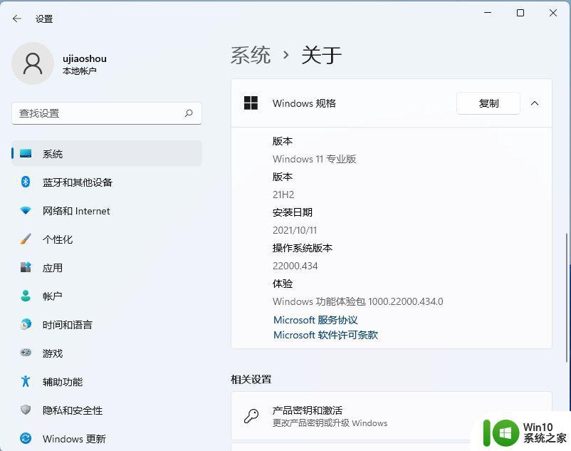
Task: Select 系统 in the sidebar
Action: pos(53,154)
